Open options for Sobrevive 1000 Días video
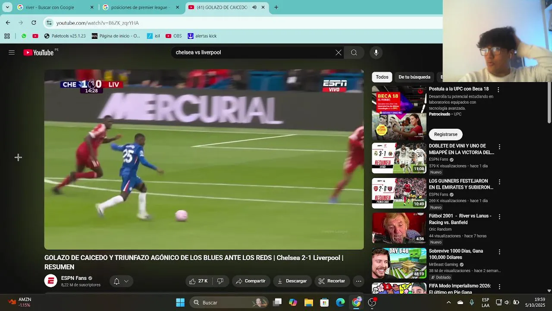Image resolution: width=552 pixels, height=311 pixels. point(499,252)
